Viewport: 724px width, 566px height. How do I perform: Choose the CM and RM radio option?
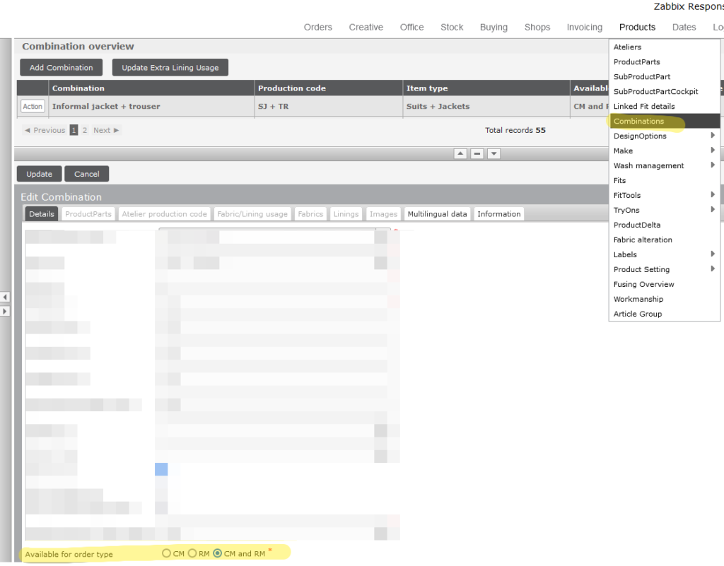click(x=217, y=553)
